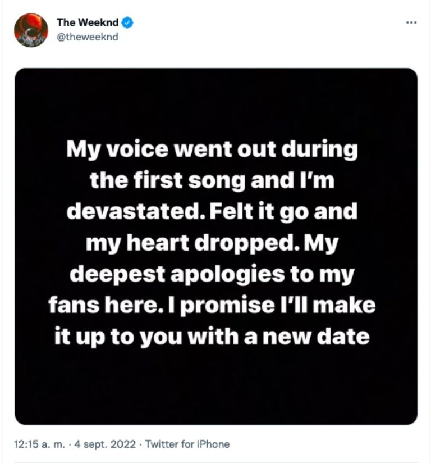431x463 pixels.
Task: Click the blue verified badge
Action: tap(128, 23)
